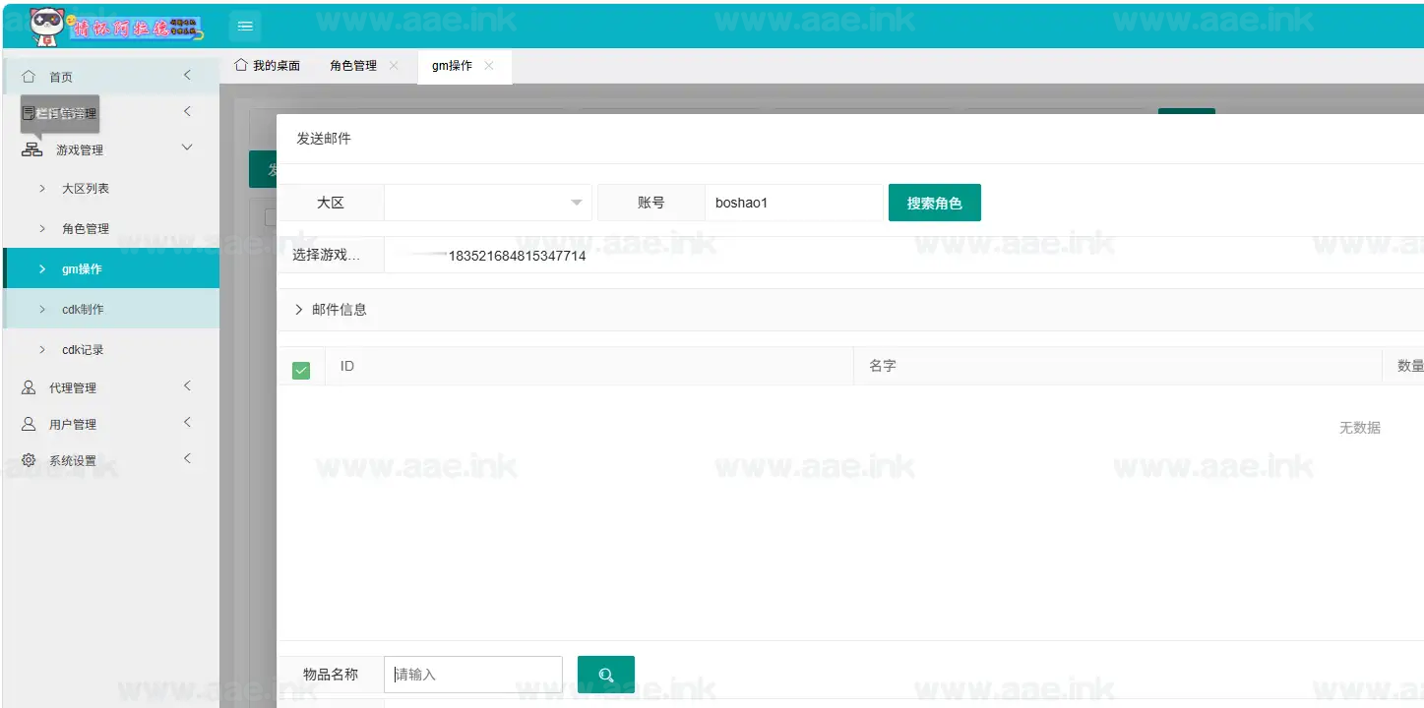Screen dimensions: 1424x708
Task: Expand the 邮件信息 section
Action: click(849, 309)
